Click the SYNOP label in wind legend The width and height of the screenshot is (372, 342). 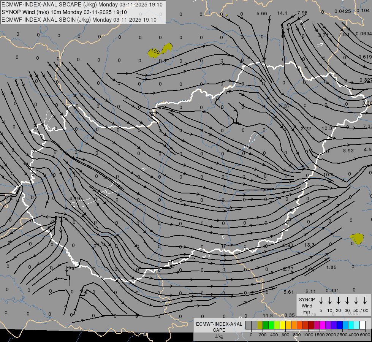[307, 299]
